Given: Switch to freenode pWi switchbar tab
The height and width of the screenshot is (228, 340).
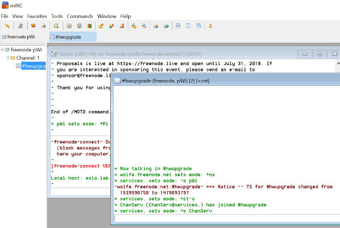Looking at the screenshot, I should 24,37.
